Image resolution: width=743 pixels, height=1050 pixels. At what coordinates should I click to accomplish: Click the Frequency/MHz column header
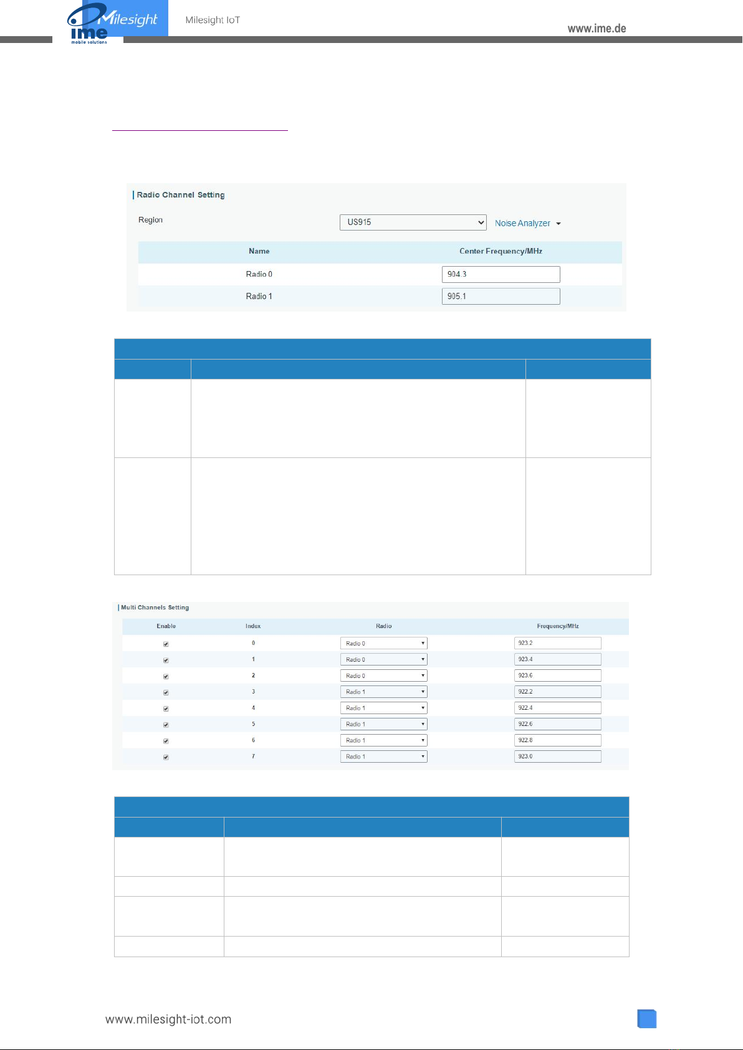click(558, 626)
